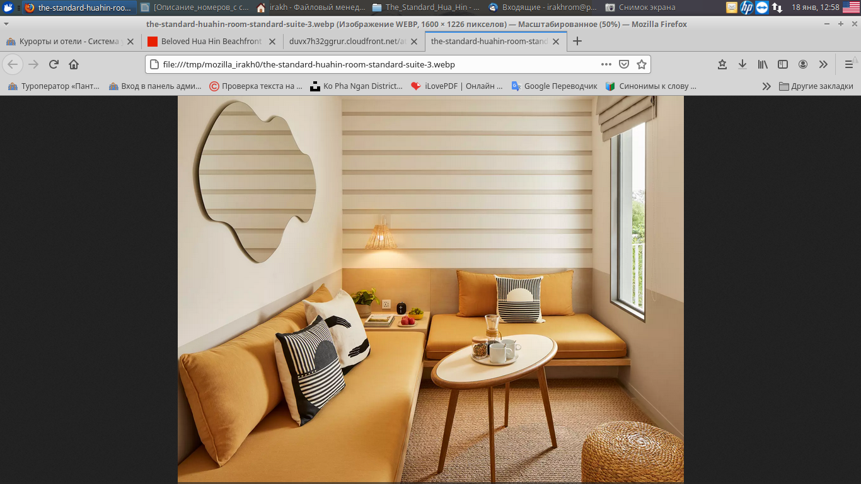Bookmark this page with the star icon
Screen dimensions: 861x484
[x=642, y=64]
